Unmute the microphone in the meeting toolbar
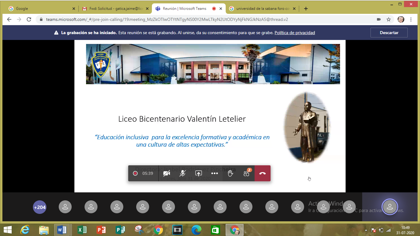This screenshot has height=236, width=420. tap(183, 173)
